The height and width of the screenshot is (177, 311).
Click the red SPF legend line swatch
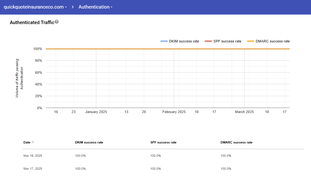click(x=208, y=41)
